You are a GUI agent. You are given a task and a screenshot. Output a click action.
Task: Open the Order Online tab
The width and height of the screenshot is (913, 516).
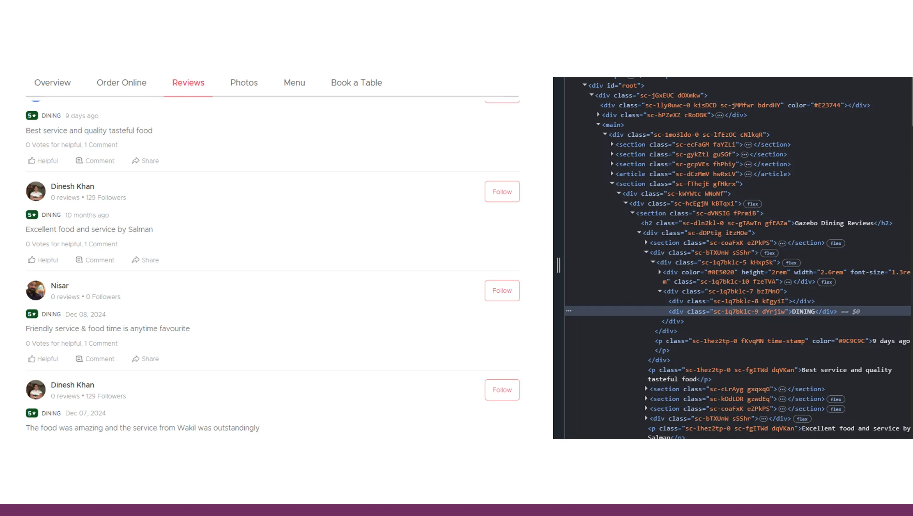click(122, 83)
